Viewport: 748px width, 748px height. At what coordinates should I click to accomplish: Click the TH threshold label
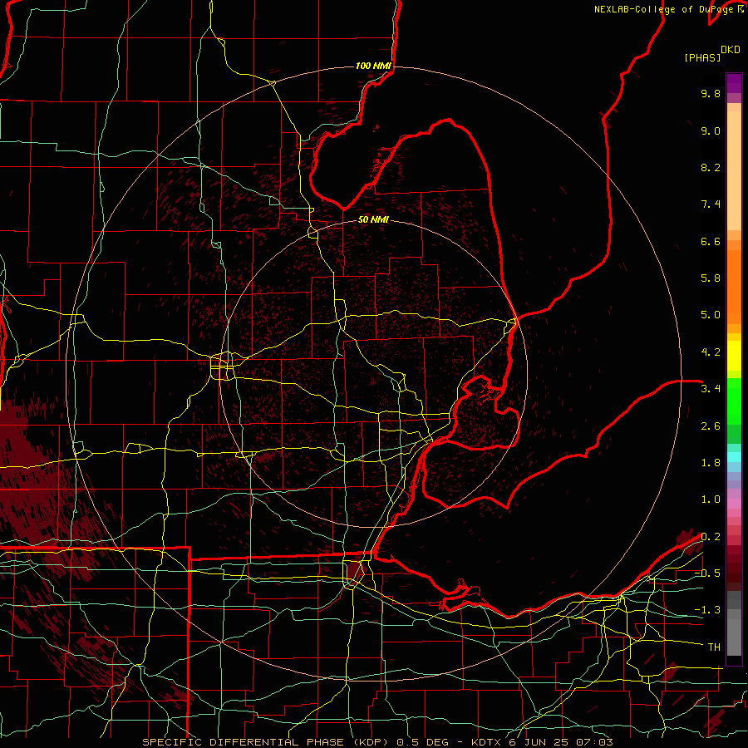click(x=714, y=647)
